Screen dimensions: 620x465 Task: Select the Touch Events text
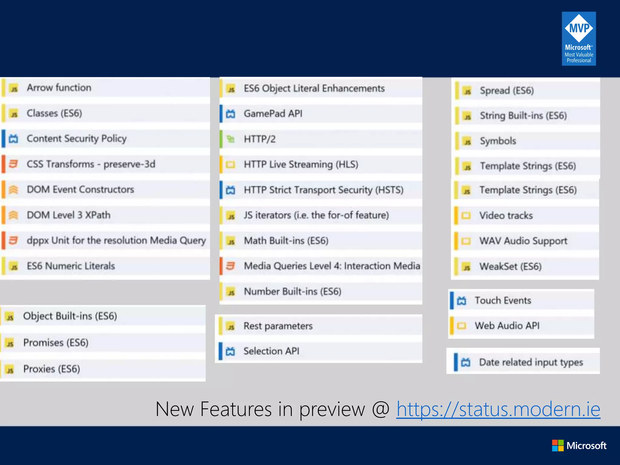coord(503,300)
